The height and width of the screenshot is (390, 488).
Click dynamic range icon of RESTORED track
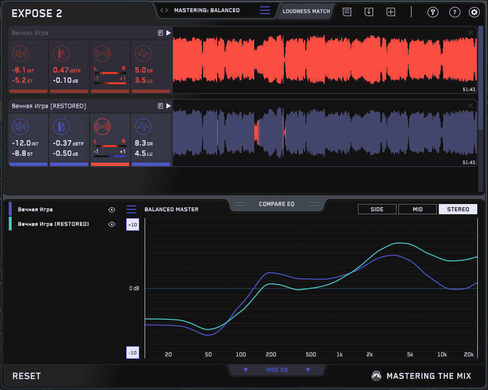143,127
